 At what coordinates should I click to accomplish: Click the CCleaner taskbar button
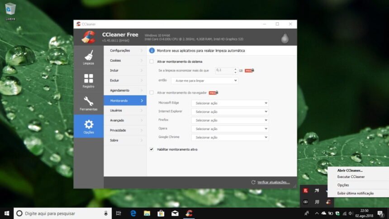(x=189, y=213)
